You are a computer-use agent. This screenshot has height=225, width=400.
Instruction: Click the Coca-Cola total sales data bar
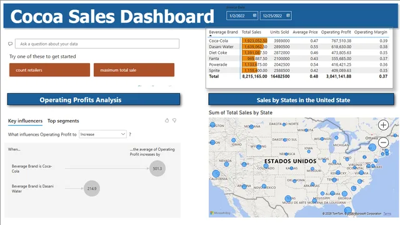coord(254,41)
